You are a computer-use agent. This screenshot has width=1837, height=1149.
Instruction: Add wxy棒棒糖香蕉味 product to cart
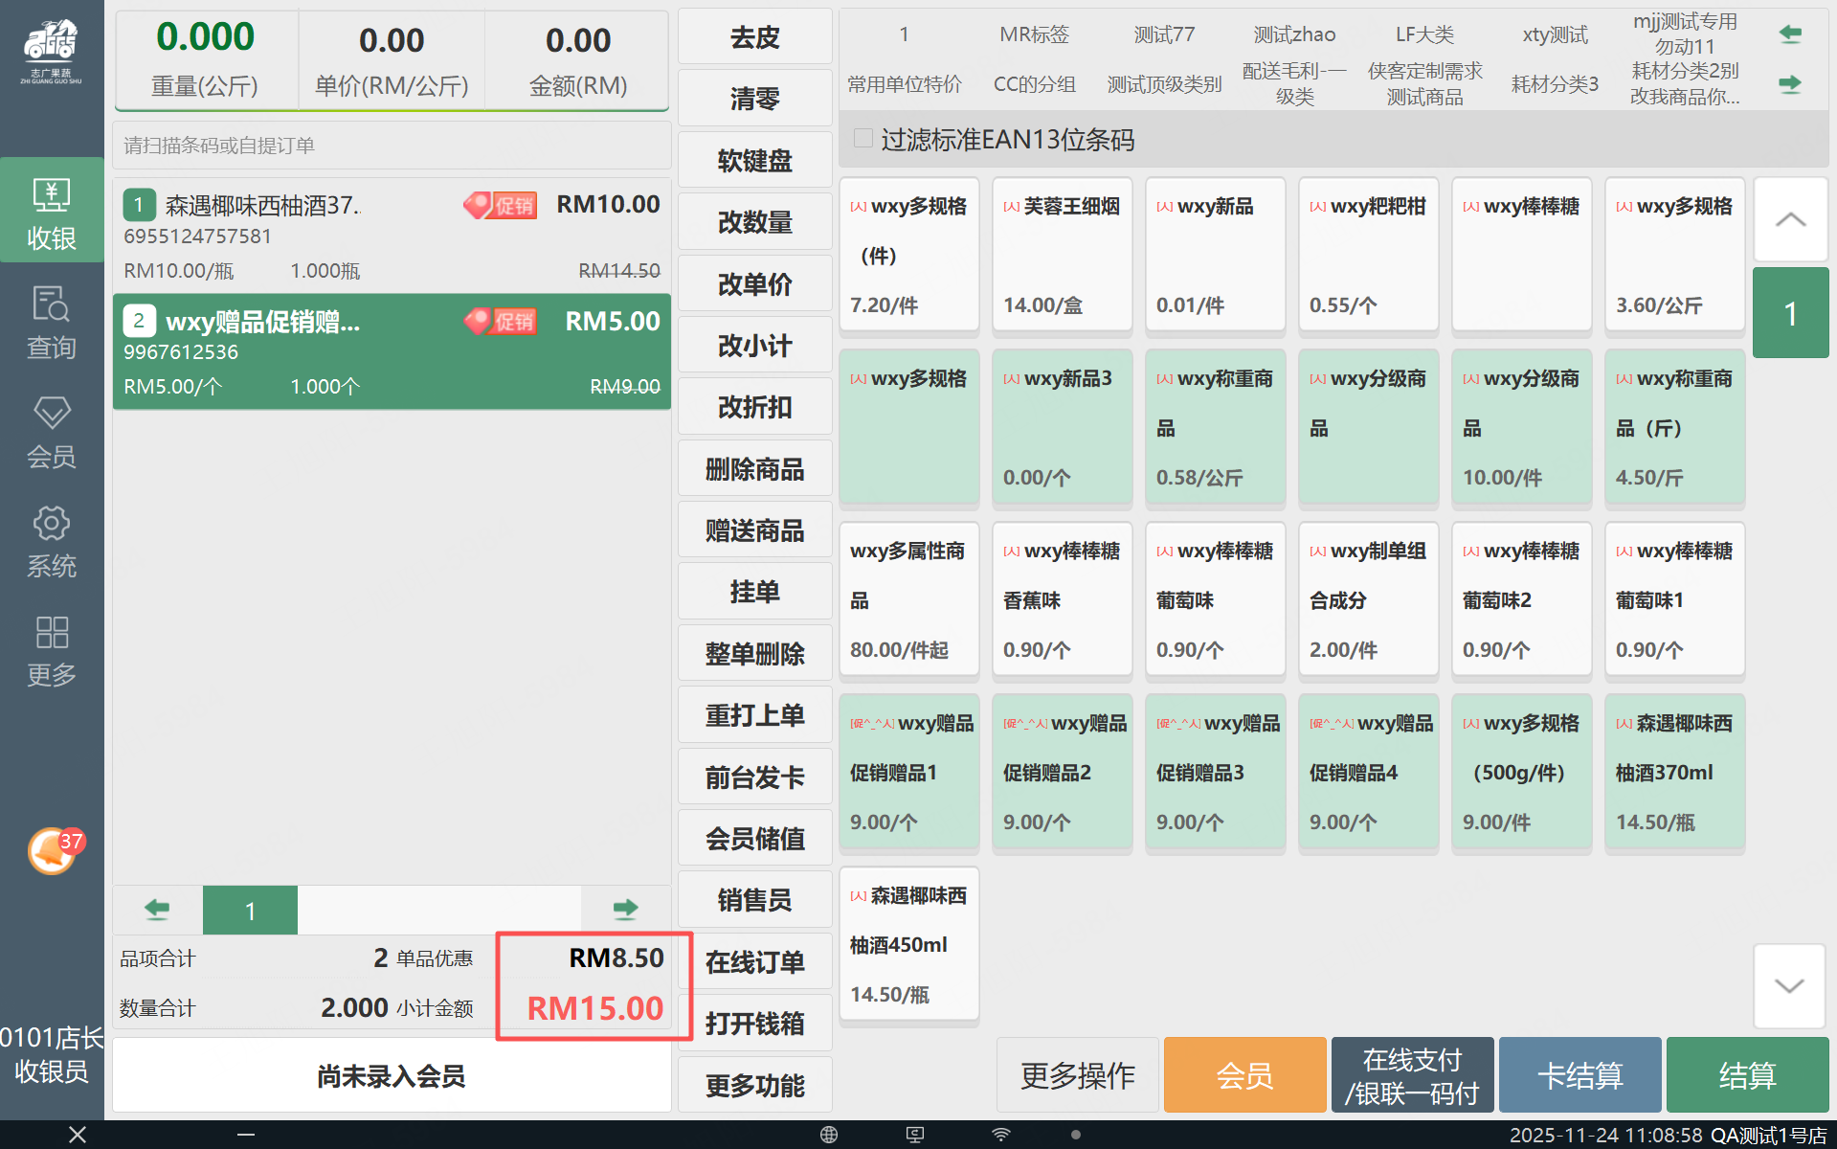click(1062, 599)
